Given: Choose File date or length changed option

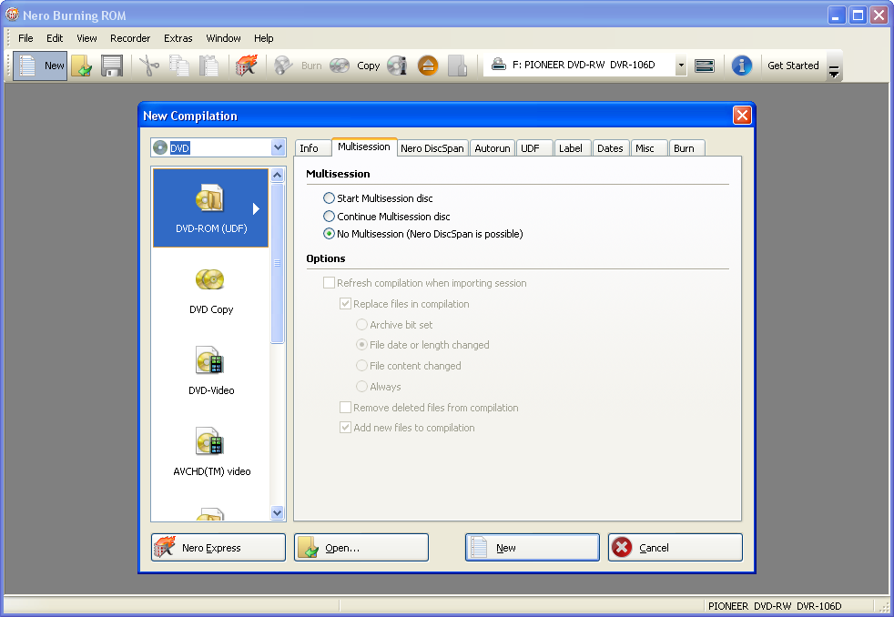Looking at the screenshot, I should (361, 345).
